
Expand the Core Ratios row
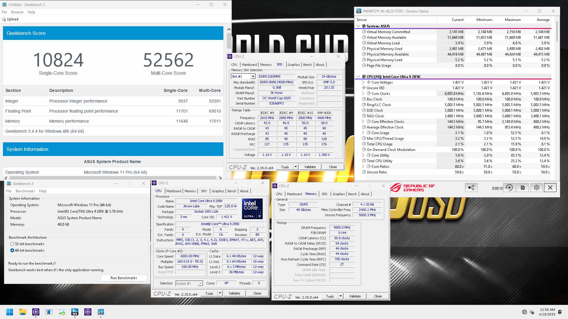pos(363,167)
